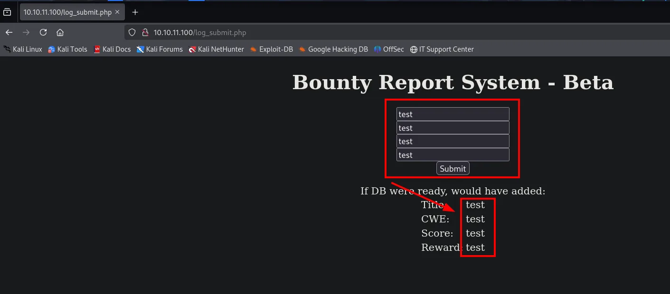This screenshot has height=294, width=670.
Task: Go to the home page icon
Action: (60, 32)
